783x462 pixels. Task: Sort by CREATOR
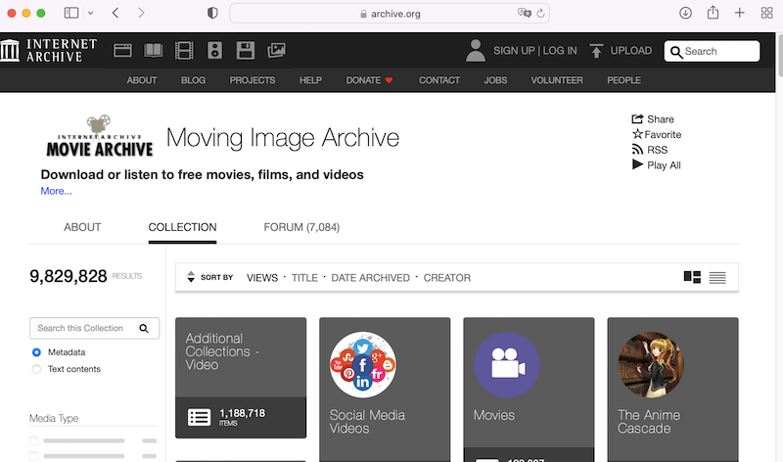447,278
